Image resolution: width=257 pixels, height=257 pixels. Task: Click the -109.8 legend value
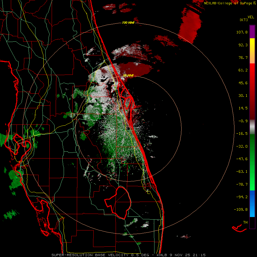(x=241, y=210)
